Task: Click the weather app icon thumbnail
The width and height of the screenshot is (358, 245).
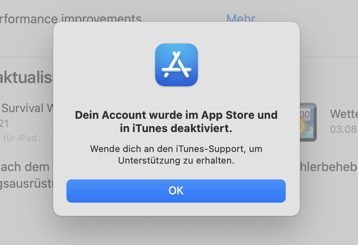Action: click(x=308, y=122)
